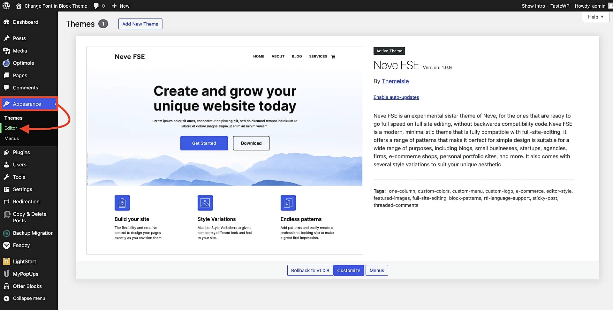Expand the Help dropdown tab

pyautogui.click(x=596, y=17)
